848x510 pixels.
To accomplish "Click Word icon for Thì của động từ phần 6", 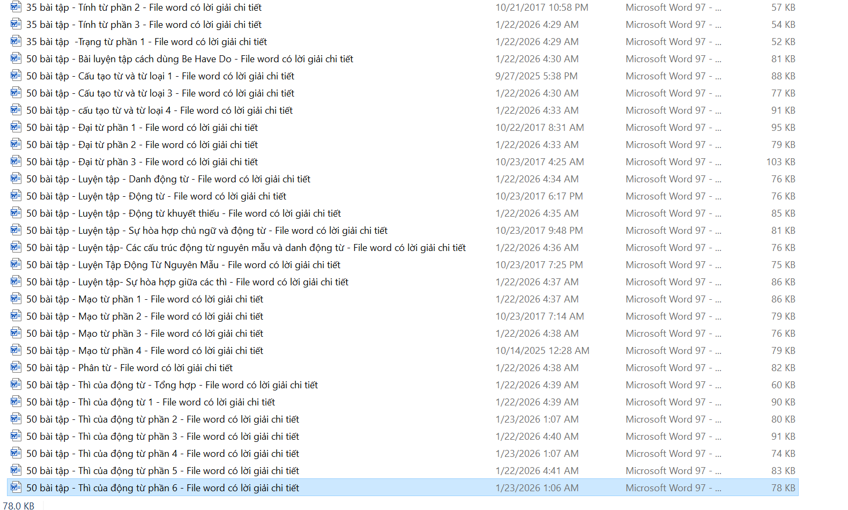I will click(16, 488).
